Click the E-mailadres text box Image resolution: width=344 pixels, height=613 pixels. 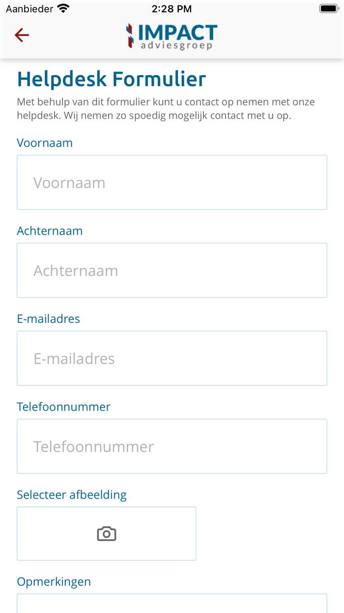(172, 358)
